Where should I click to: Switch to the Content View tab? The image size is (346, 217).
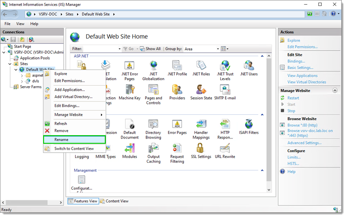click(x=114, y=201)
